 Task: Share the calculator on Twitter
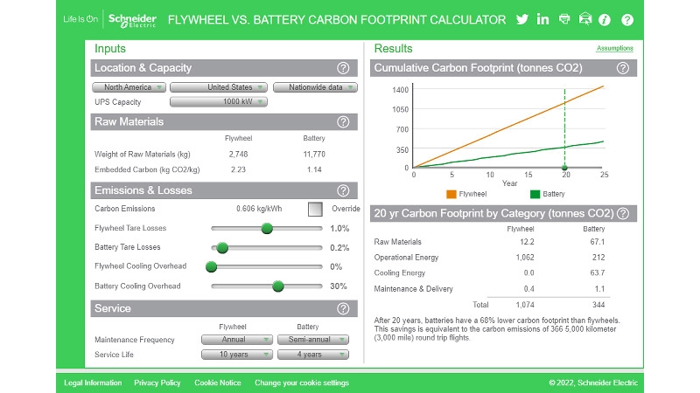pos(522,19)
